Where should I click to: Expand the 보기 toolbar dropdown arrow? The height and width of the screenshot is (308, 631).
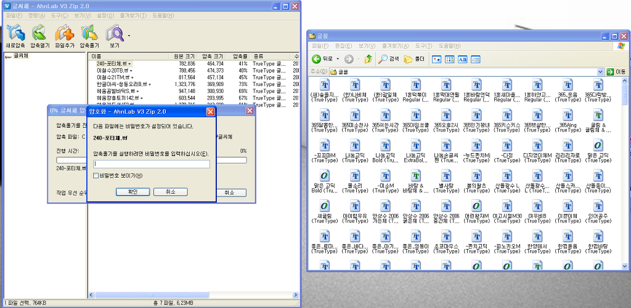pyautogui.click(x=129, y=36)
